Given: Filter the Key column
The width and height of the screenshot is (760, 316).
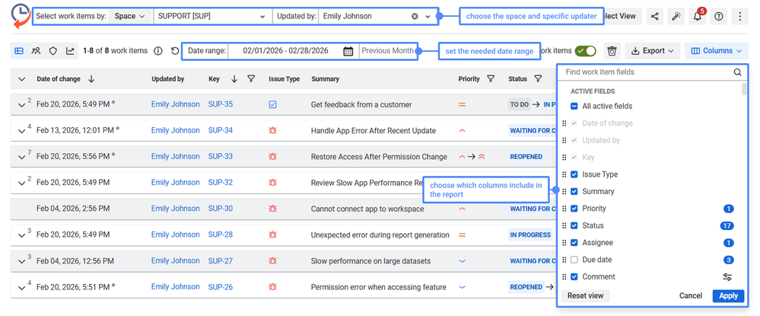Looking at the screenshot, I should click(x=250, y=78).
